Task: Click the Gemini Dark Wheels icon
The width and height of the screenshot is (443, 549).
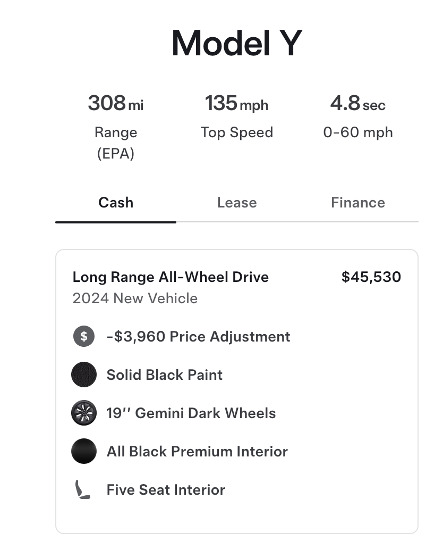Action: click(84, 413)
